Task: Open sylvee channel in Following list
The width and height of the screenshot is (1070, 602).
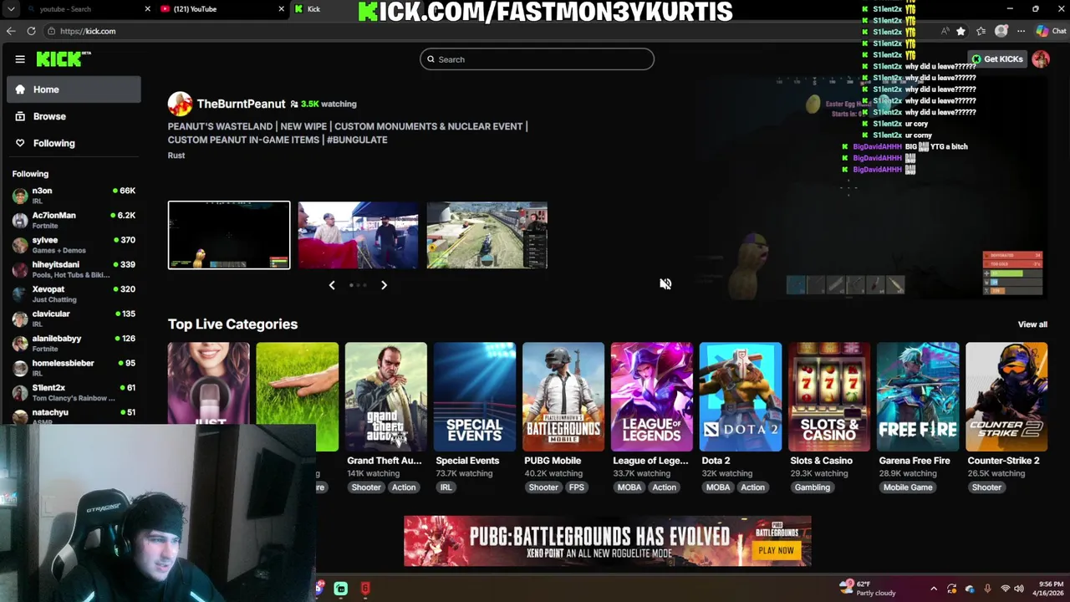Action: click(x=74, y=245)
